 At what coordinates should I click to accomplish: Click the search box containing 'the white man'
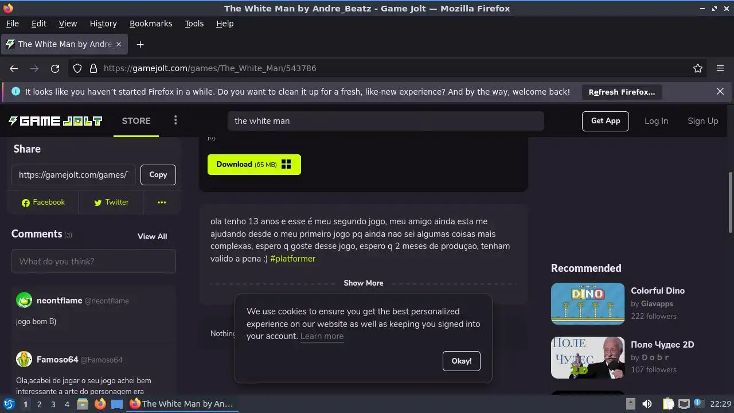pyautogui.click(x=386, y=121)
